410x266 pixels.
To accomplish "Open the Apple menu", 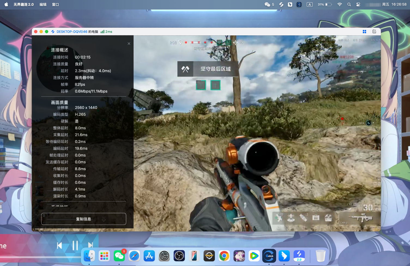I will 6,4.
